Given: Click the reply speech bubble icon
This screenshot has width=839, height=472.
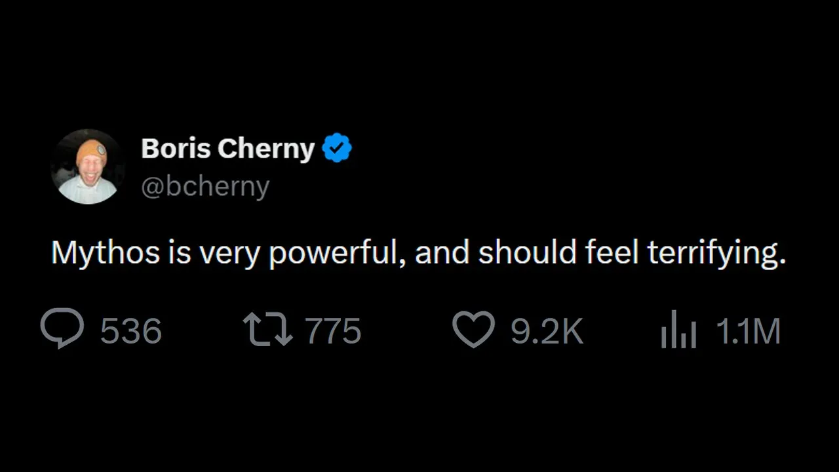Looking at the screenshot, I should [x=62, y=329].
